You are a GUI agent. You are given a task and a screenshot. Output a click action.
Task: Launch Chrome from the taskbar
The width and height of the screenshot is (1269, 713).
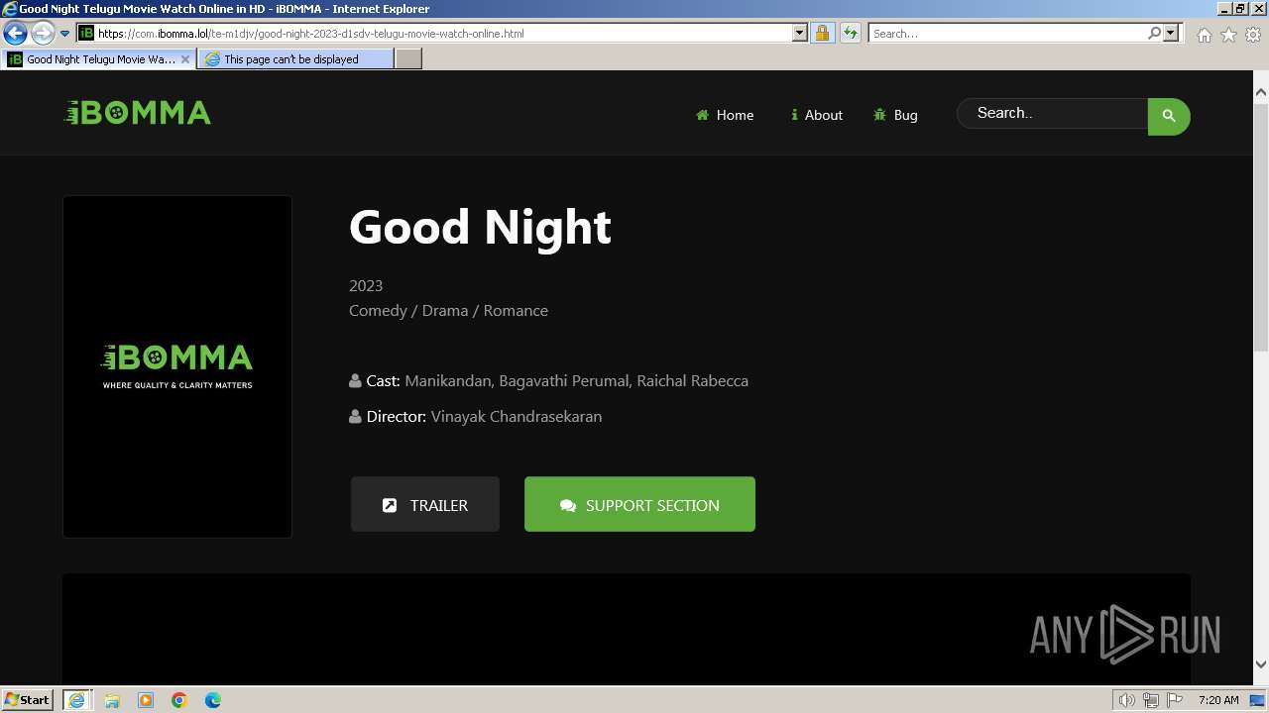tap(179, 700)
